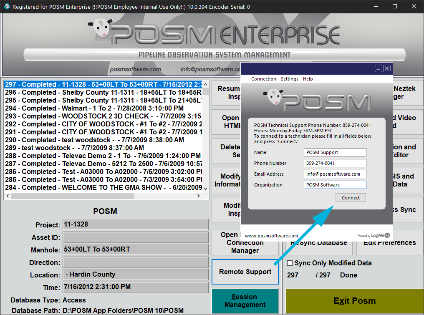Open Connection Manager button
Screen dimensions: 424x315
coord(245,242)
